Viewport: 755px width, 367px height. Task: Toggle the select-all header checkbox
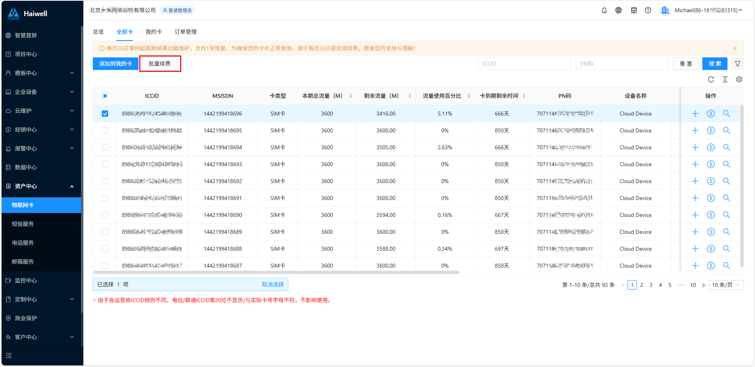105,96
